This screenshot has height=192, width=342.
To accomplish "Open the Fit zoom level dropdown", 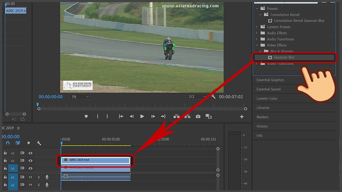I will click(x=80, y=97).
